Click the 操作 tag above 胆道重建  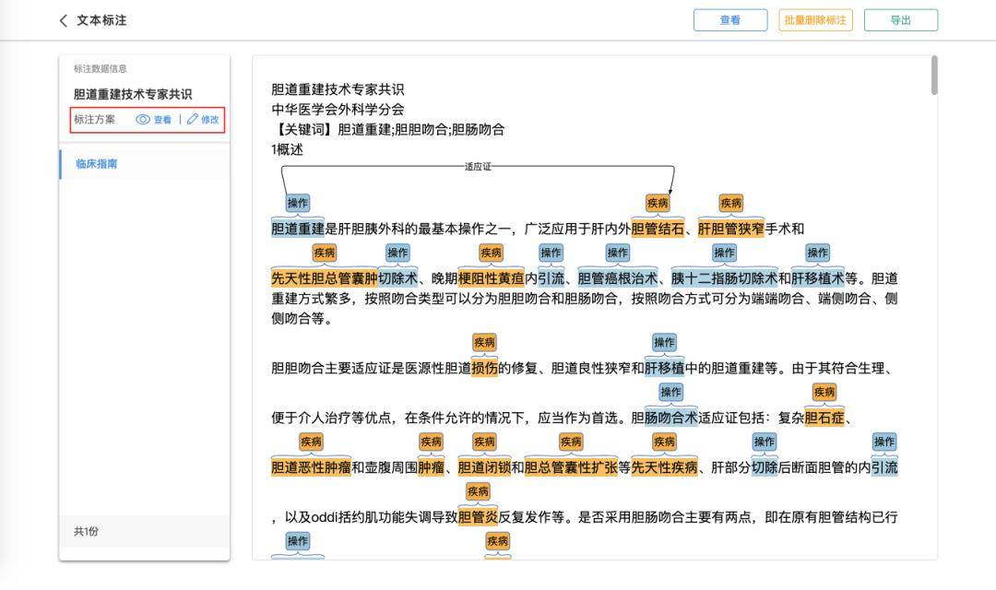coord(297,202)
